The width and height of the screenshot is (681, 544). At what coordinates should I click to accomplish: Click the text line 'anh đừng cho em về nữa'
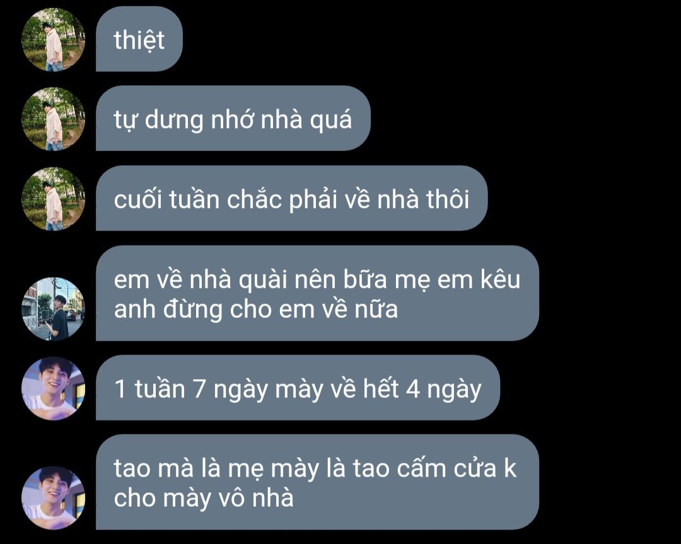[x=256, y=309]
